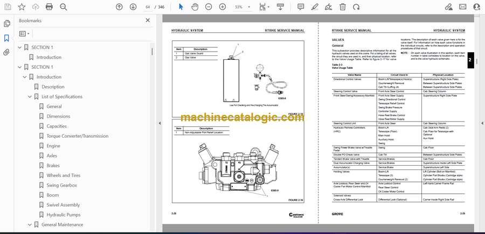485x234 pixels.
Task: Toggle the Bookmarks panel icon
Action: click(x=6, y=38)
